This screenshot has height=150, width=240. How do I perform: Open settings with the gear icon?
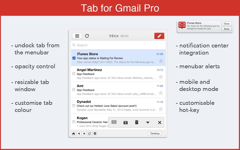(x=95, y=133)
